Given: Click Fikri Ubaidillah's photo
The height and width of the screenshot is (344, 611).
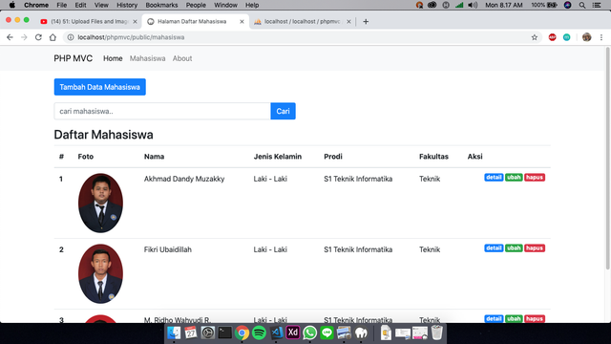Looking at the screenshot, I should point(100,274).
